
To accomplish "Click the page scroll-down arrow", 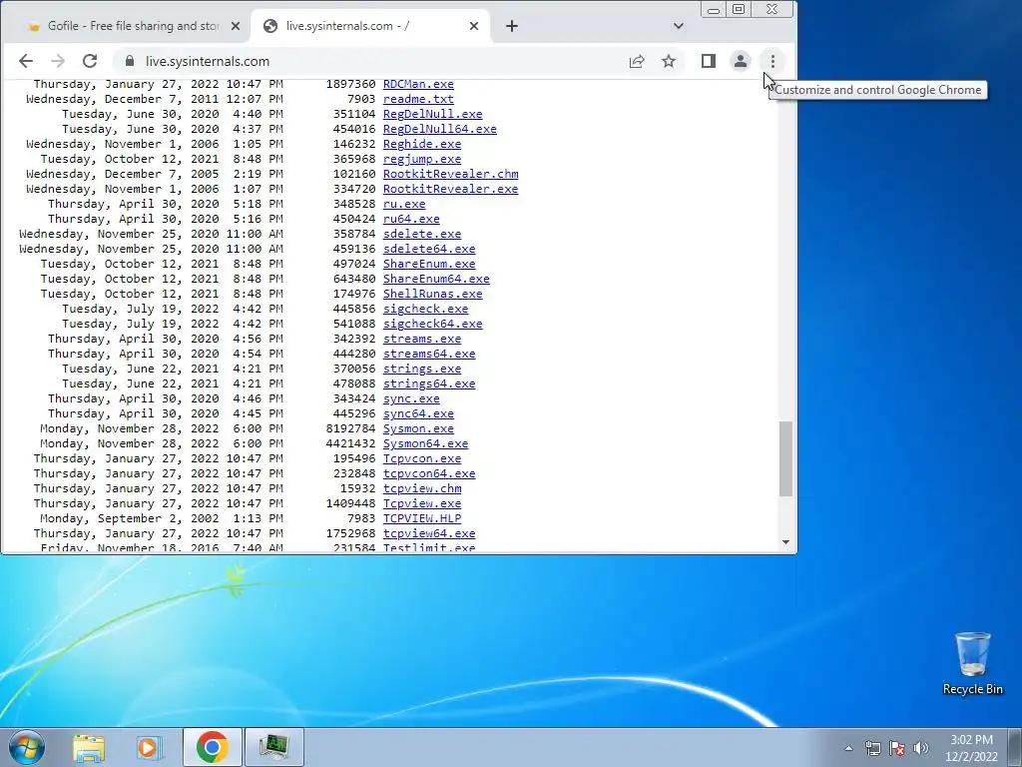I will (x=786, y=542).
